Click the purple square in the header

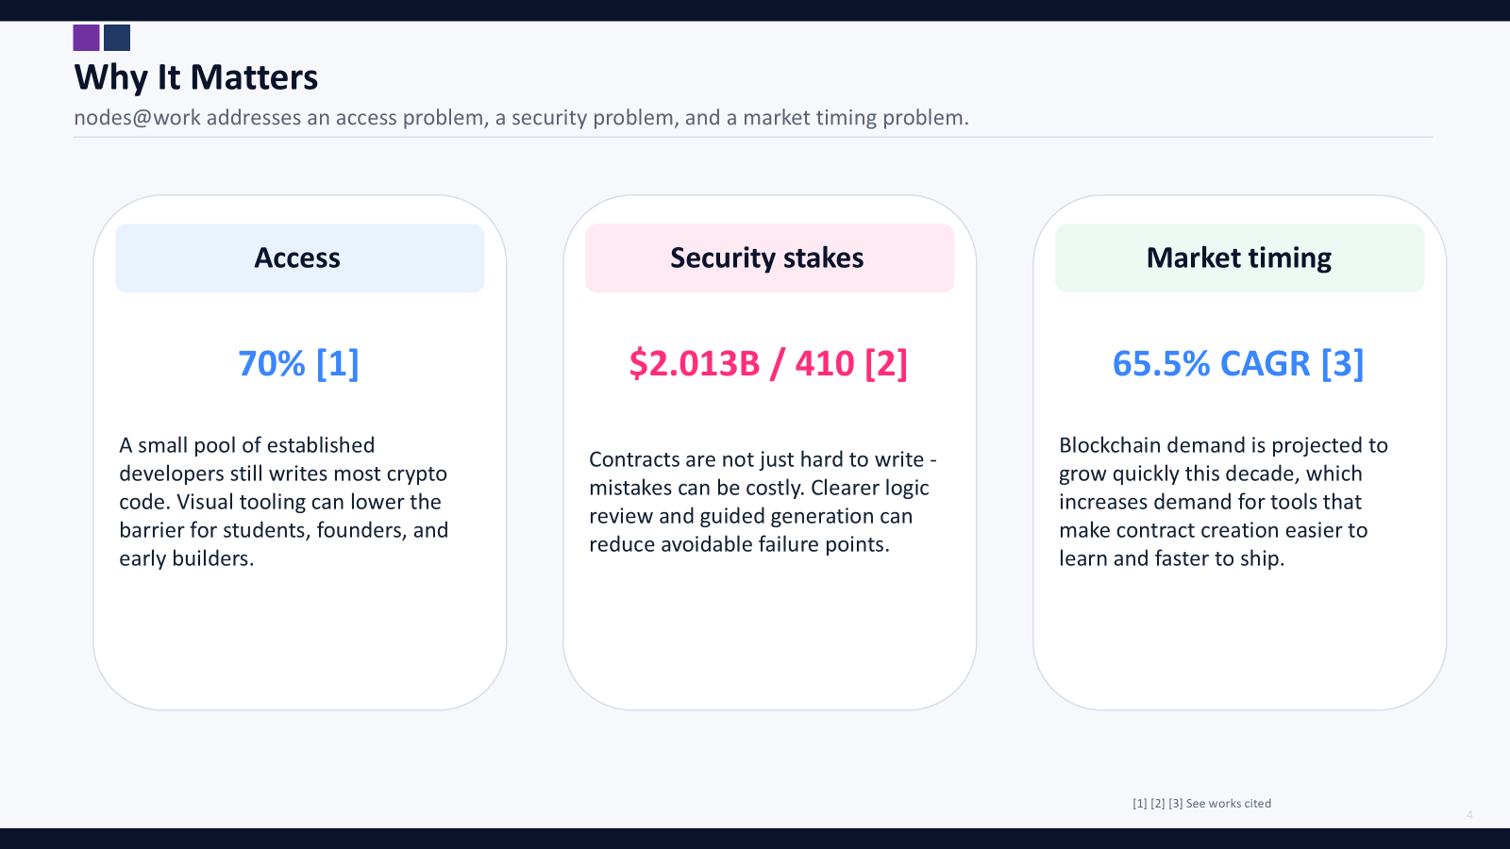click(x=86, y=38)
